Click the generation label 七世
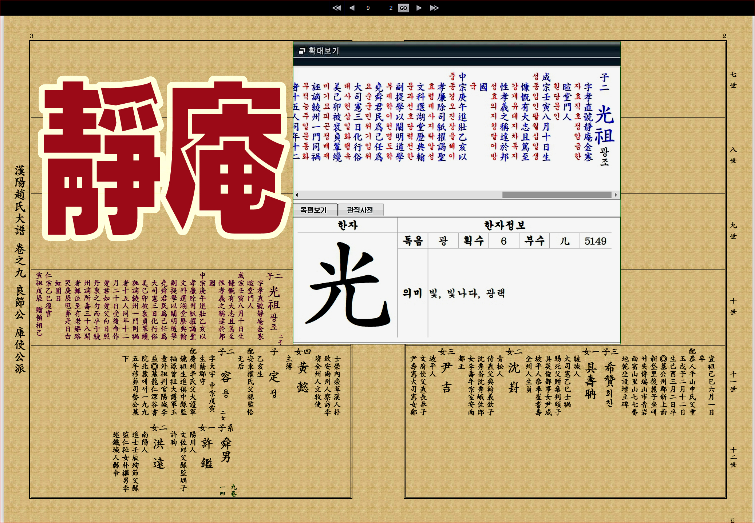 (x=733, y=80)
